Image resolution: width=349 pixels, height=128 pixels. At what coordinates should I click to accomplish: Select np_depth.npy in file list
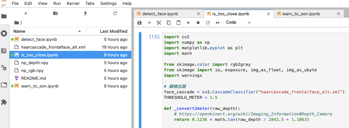click(x=70, y=63)
